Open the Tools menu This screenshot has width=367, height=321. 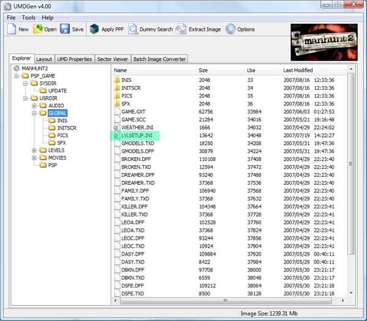coord(29,18)
